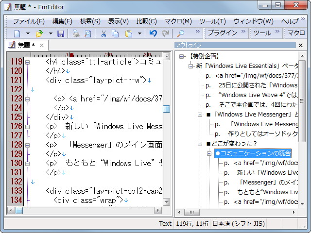
Task: Collapse the fold marker on line 128
Action: [x=28, y=145]
